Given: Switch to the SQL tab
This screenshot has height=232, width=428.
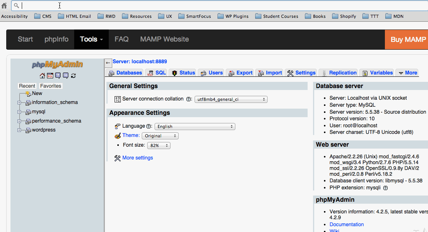Looking at the screenshot, I should [157, 73].
